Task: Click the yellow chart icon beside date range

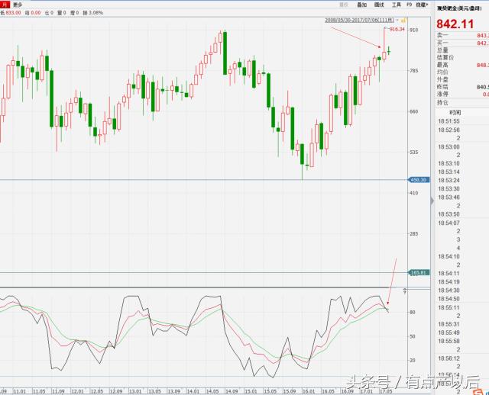Action: pyautogui.click(x=403, y=21)
